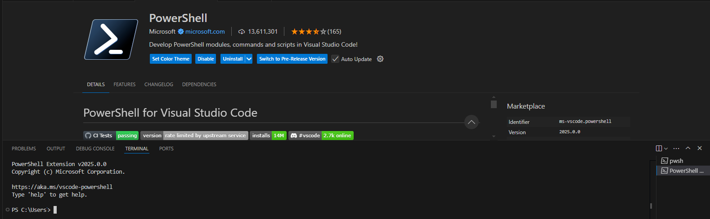
Task: Open the PROBLEMS panel tab
Action: [24, 149]
